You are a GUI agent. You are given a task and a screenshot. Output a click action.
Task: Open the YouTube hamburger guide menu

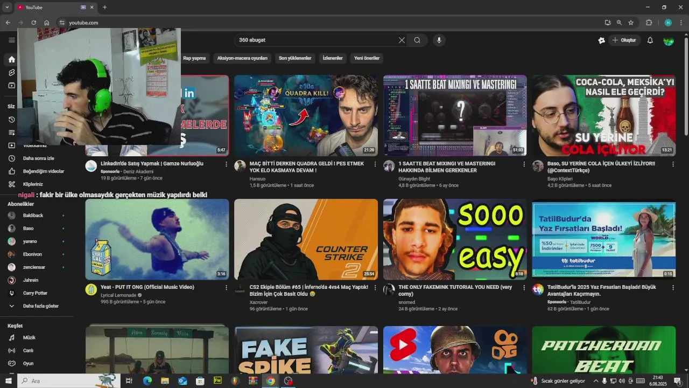pos(11,40)
